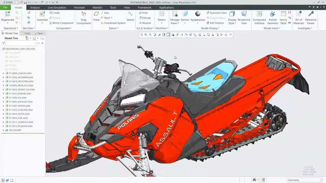Switch to the Live Simulation tab
This screenshot has height=183, width=326.
coord(57,7)
